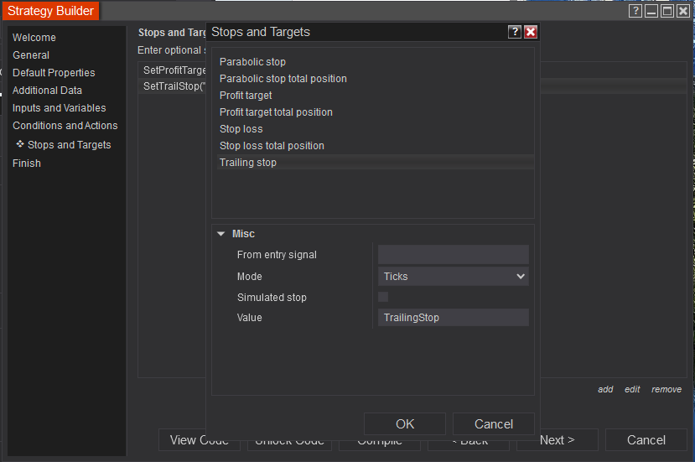Open Strategy Builder window help icon

point(635,11)
